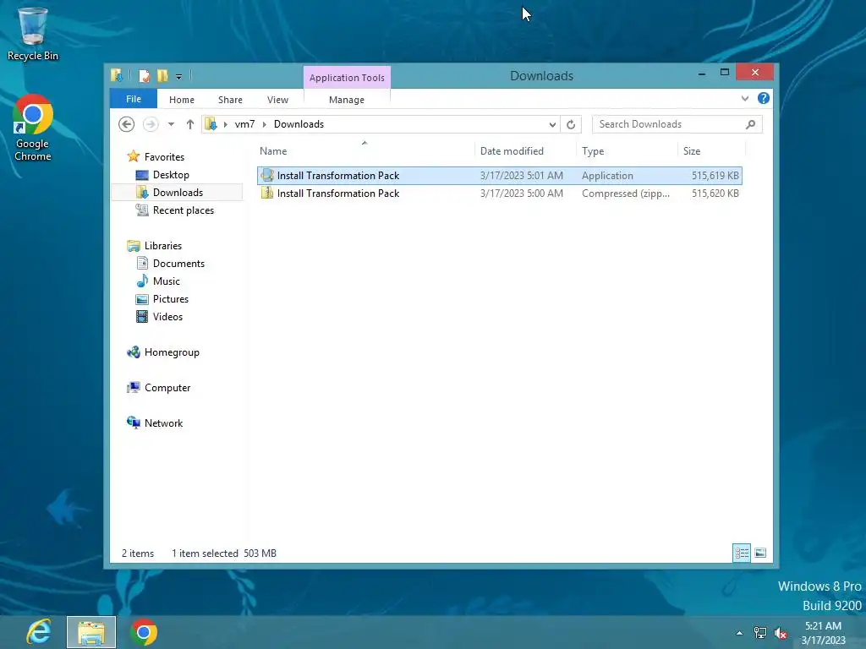The width and height of the screenshot is (866, 649).
Task: Open the Videos library
Action: click(167, 316)
